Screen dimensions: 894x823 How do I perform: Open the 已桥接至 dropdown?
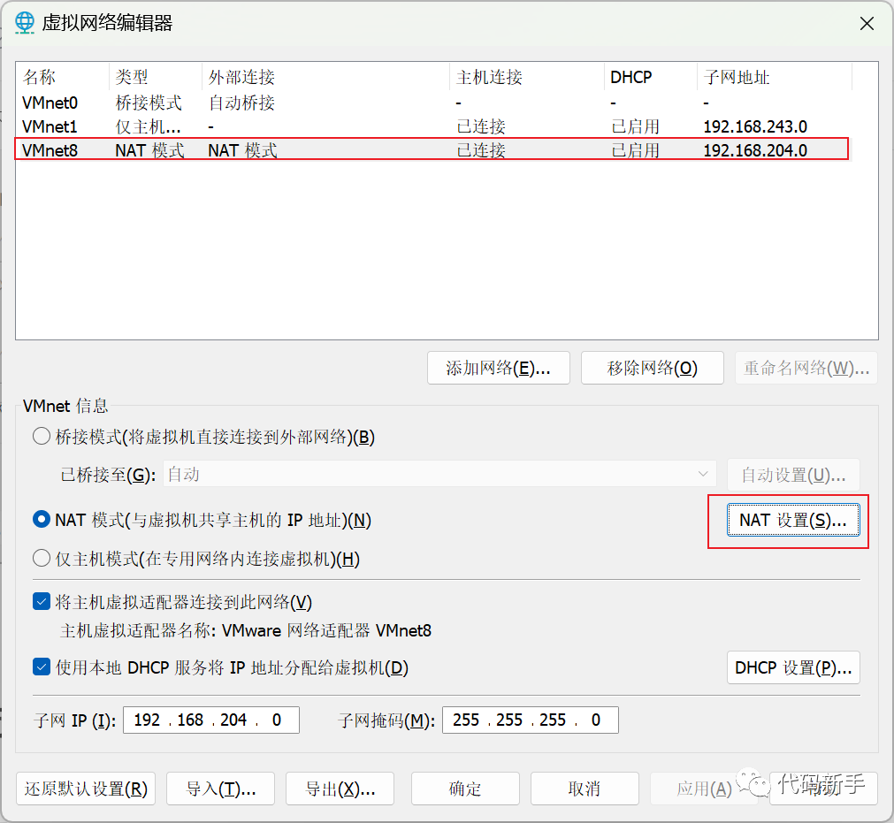point(439,474)
